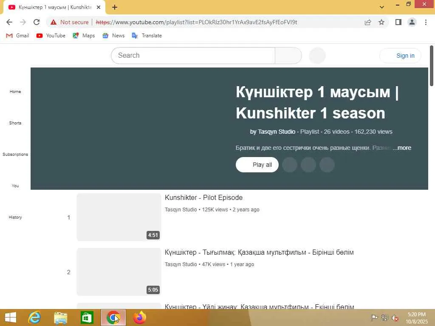Close the Kunshikter playlist tab
The image size is (435, 326).
pyautogui.click(x=99, y=8)
